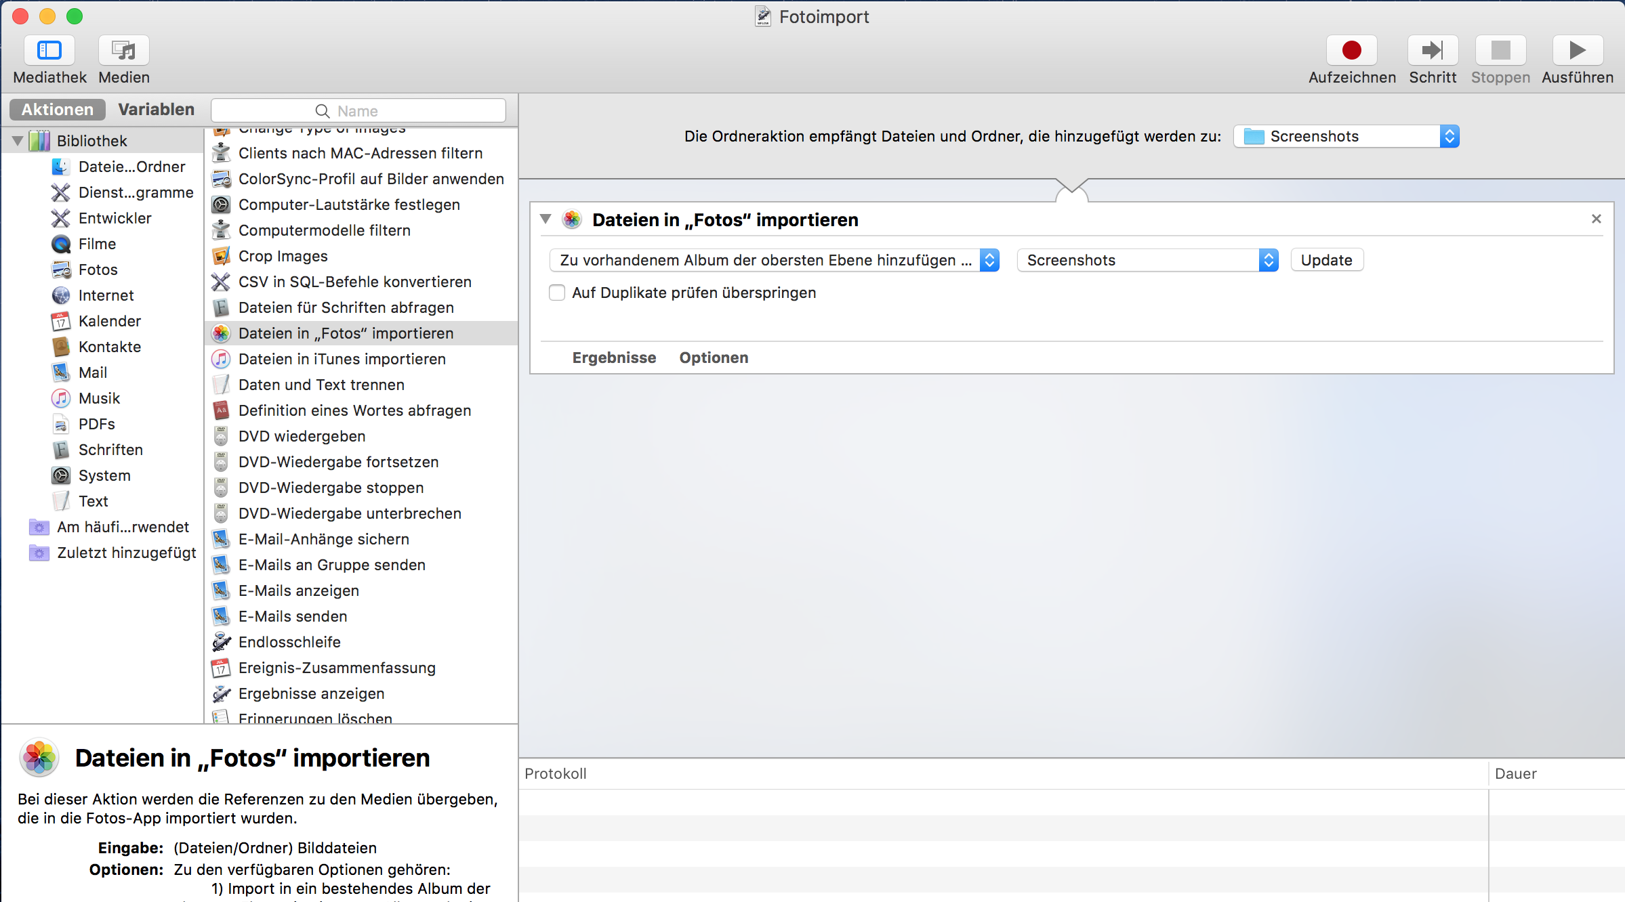
Task: Select Dateien in iTunes importieren action
Action: [x=342, y=359]
